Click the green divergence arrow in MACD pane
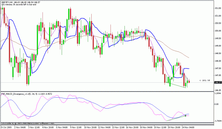 tap(186, 116)
